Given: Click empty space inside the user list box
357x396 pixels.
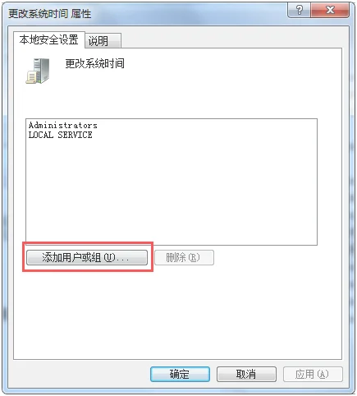Looking at the screenshot, I should (172, 191).
